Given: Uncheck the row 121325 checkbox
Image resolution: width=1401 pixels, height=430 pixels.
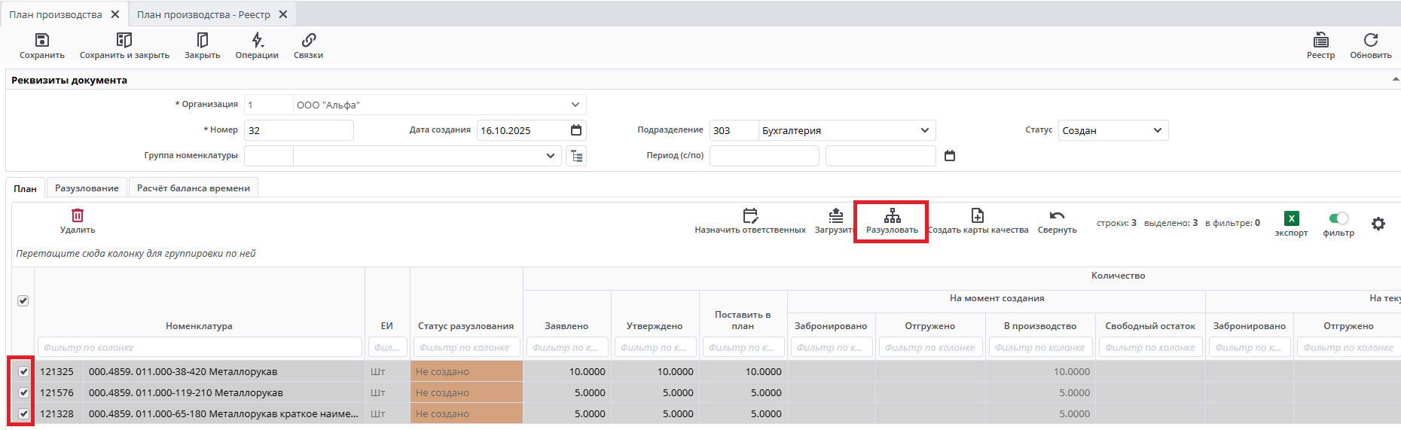Looking at the screenshot, I should tap(23, 371).
